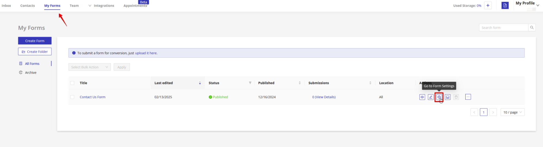
Task: Click the search magnifier icon
Action: point(532,27)
